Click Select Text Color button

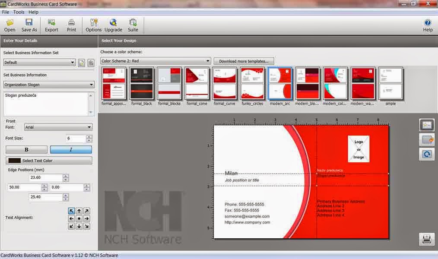[49, 161]
